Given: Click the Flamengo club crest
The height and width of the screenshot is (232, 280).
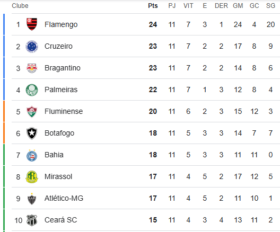Looking at the screenshot, I should click(32, 24).
